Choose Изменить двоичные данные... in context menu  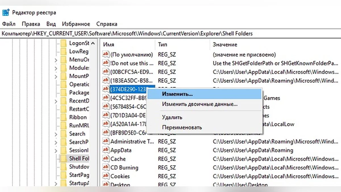pyautogui.click(x=205, y=104)
